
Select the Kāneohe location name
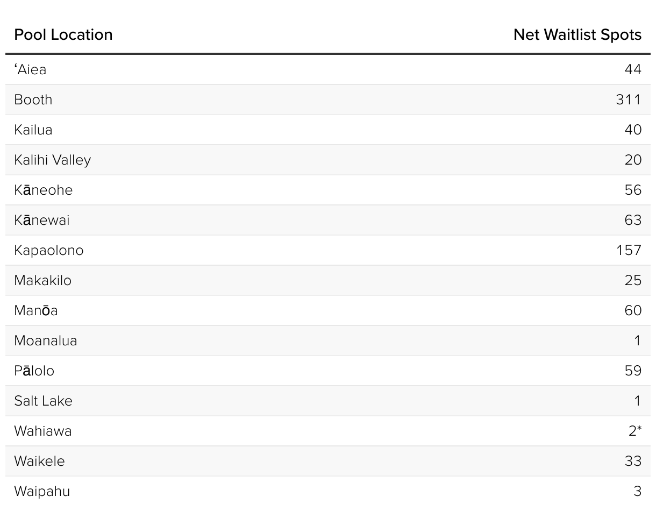coord(43,190)
